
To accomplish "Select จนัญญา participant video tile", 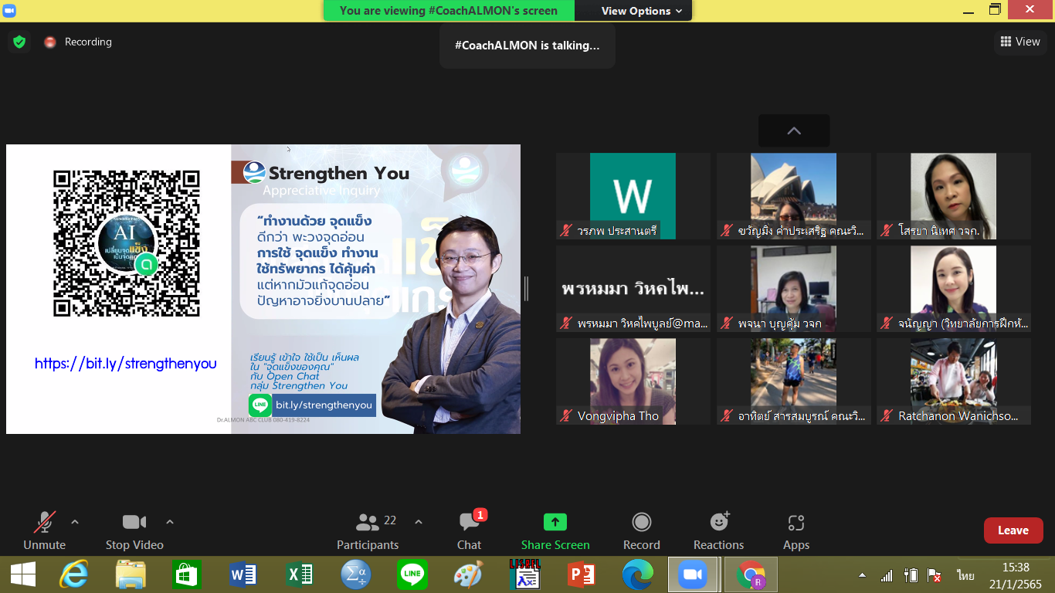I will coord(954,289).
